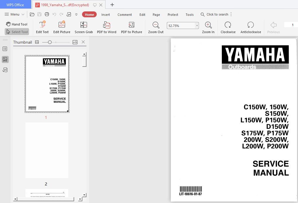Click the Save disk icon
The width and height of the screenshot is (298, 203).
tap(39, 14)
